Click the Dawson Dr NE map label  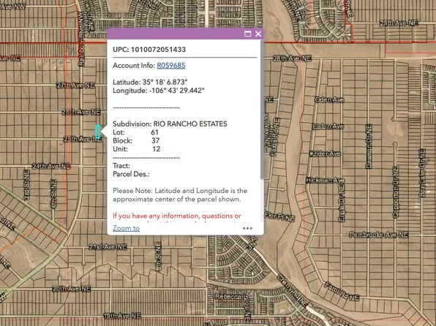click(369, 146)
